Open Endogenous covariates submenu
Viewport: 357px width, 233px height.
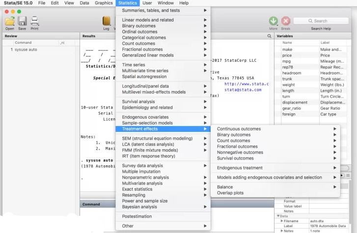[163, 117]
